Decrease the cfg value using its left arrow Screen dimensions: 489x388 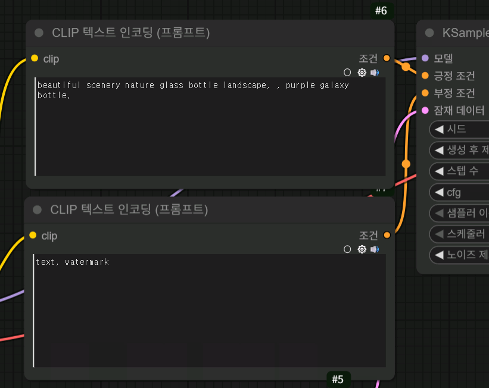point(440,192)
